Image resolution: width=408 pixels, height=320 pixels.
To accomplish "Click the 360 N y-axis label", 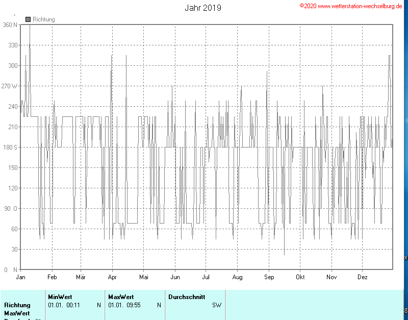I will pos(10,25).
